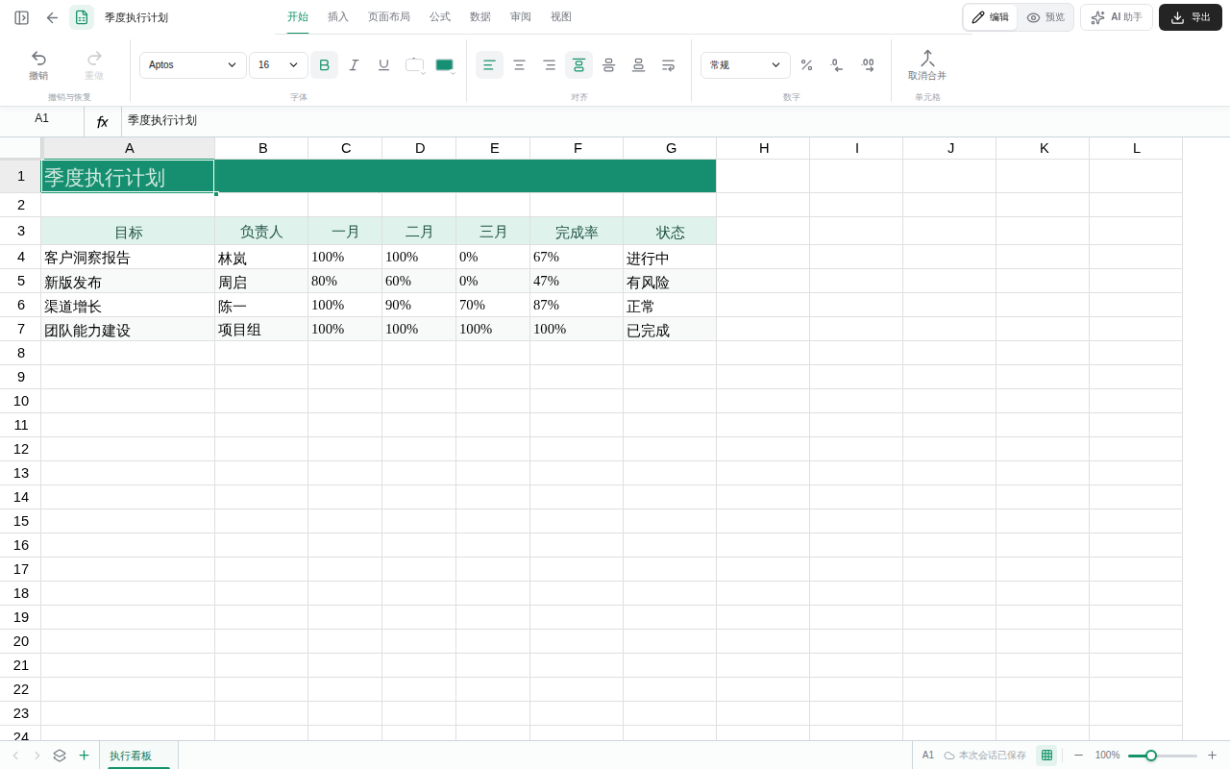Toggle italic formatting

[354, 65]
